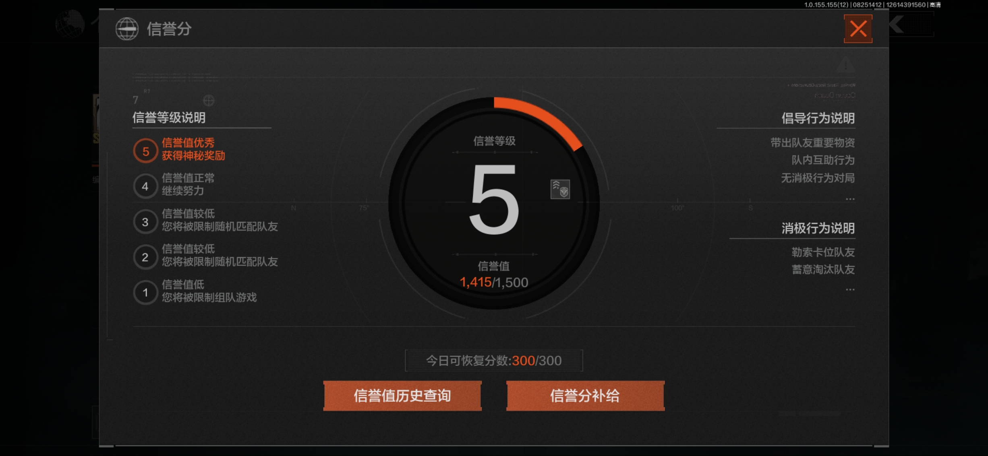Select the level 1 circle icon

click(x=145, y=292)
